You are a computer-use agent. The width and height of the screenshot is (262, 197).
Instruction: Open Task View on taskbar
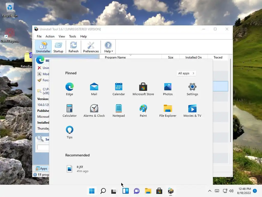coord(114,191)
